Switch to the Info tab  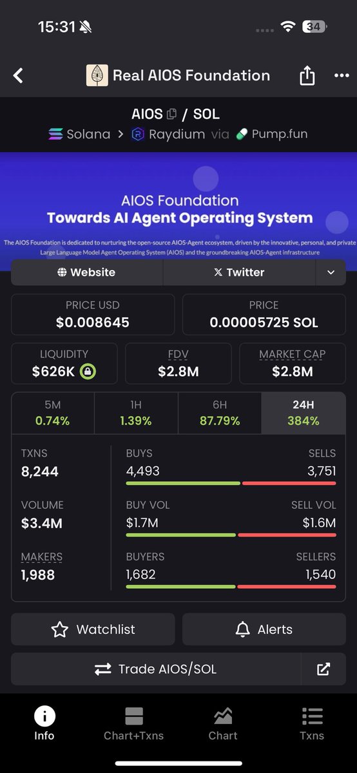44,724
